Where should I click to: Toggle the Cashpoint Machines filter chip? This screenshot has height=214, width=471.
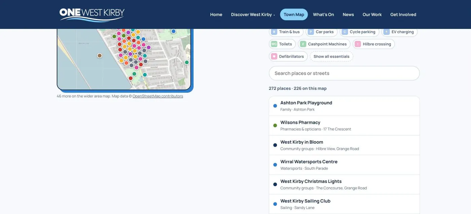click(324, 44)
